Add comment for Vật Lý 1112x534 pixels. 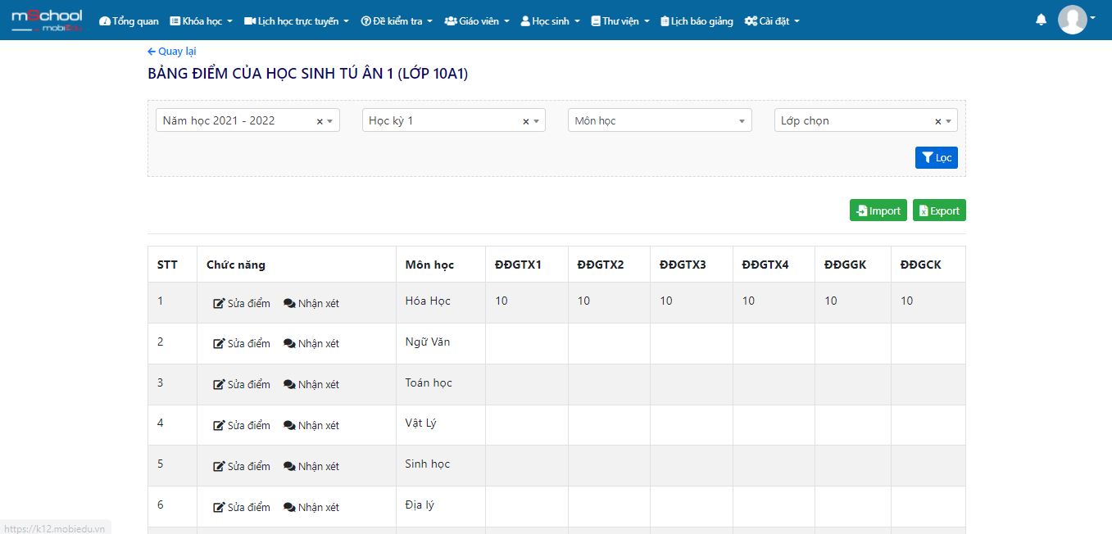click(311, 425)
